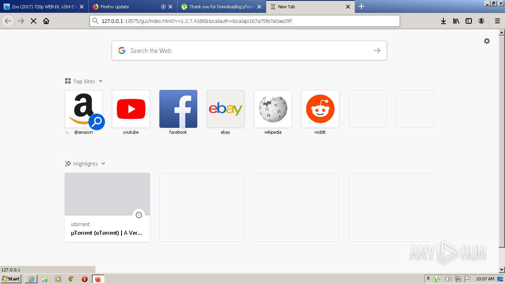Show hidden system tray icons
Image resolution: width=505 pixels, height=284 pixels.
coord(428,279)
